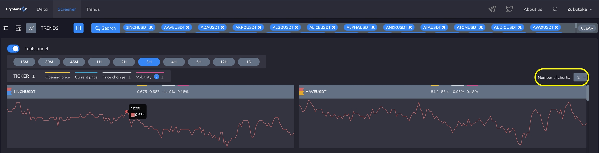The width and height of the screenshot is (599, 153).
Task: Select the trends line-chart view icon
Action: tap(31, 28)
